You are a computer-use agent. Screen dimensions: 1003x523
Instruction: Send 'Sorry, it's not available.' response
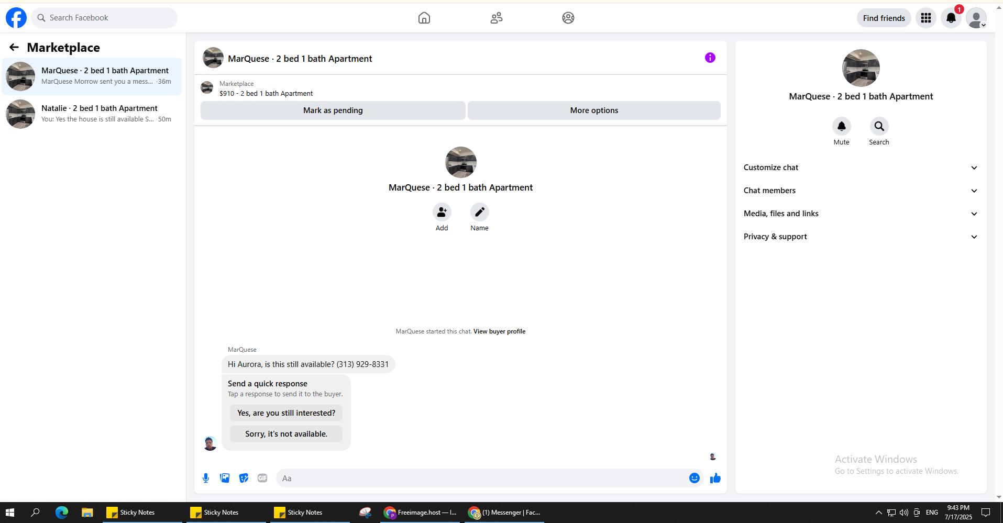pyautogui.click(x=286, y=434)
